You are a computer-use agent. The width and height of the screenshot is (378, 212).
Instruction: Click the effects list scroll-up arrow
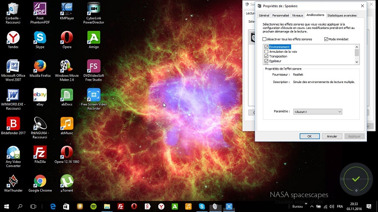coord(357,47)
